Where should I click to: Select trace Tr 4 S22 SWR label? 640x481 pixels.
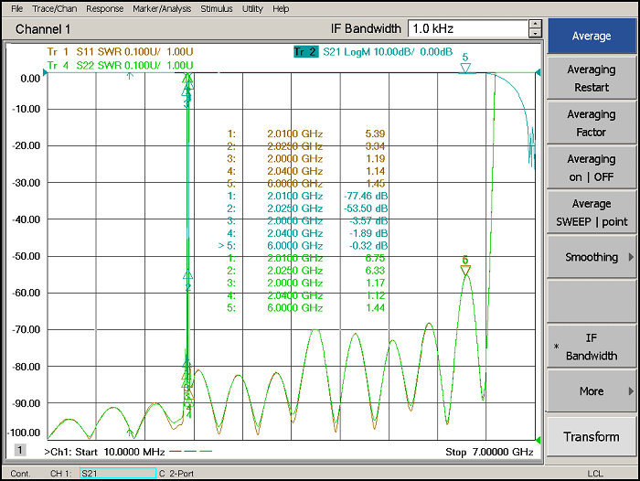point(120,65)
